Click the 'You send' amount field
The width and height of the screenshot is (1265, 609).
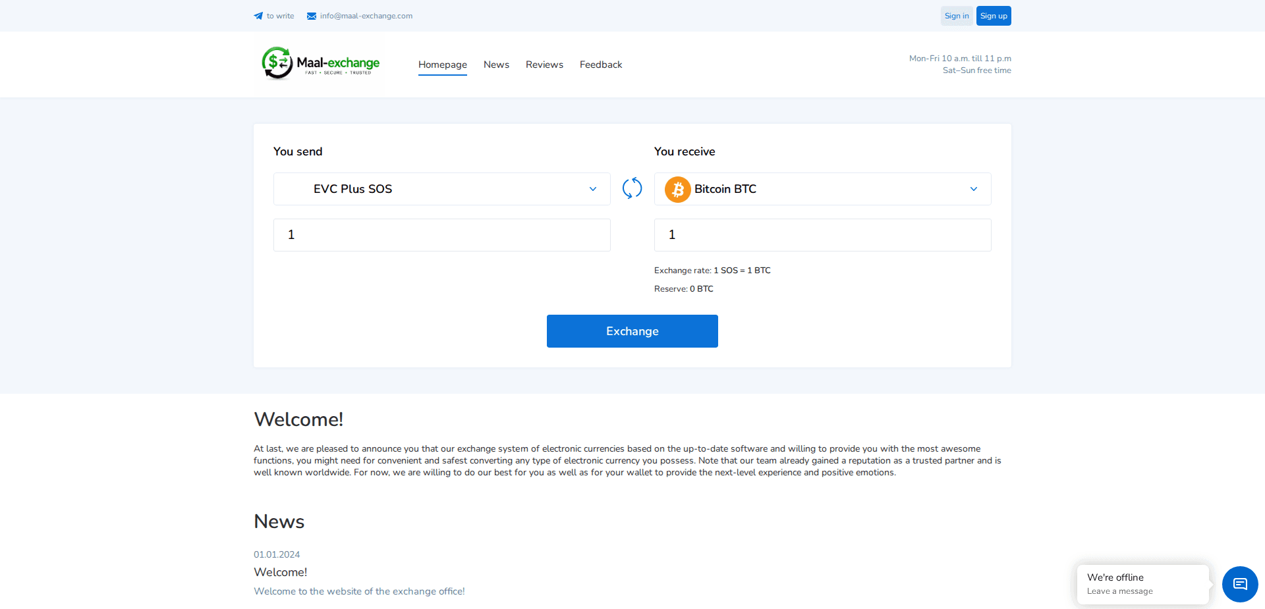click(441, 234)
